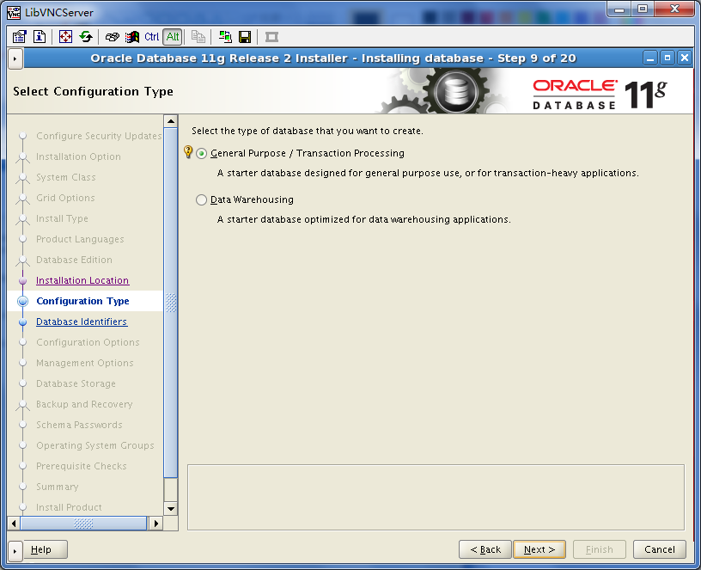The height and width of the screenshot is (570, 701).
Task: Close the LibVNCServer window
Action: [x=675, y=9]
